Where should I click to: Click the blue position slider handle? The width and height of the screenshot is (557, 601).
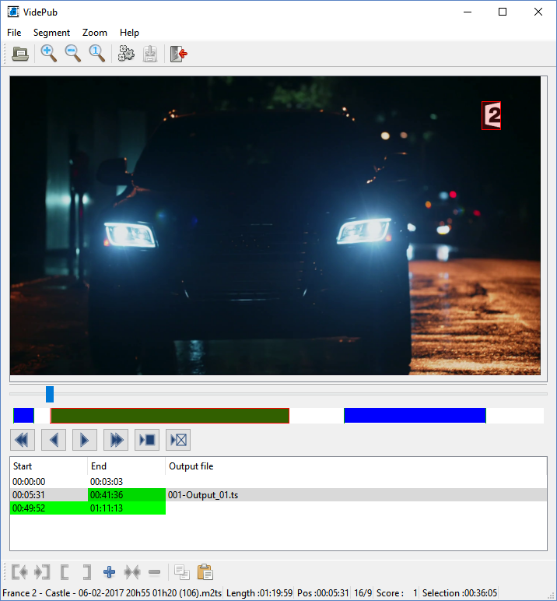tap(50, 394)
